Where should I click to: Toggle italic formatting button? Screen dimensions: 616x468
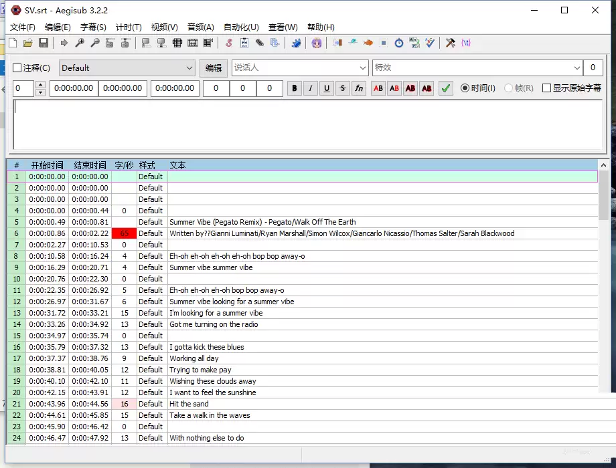tap(311, 88)
